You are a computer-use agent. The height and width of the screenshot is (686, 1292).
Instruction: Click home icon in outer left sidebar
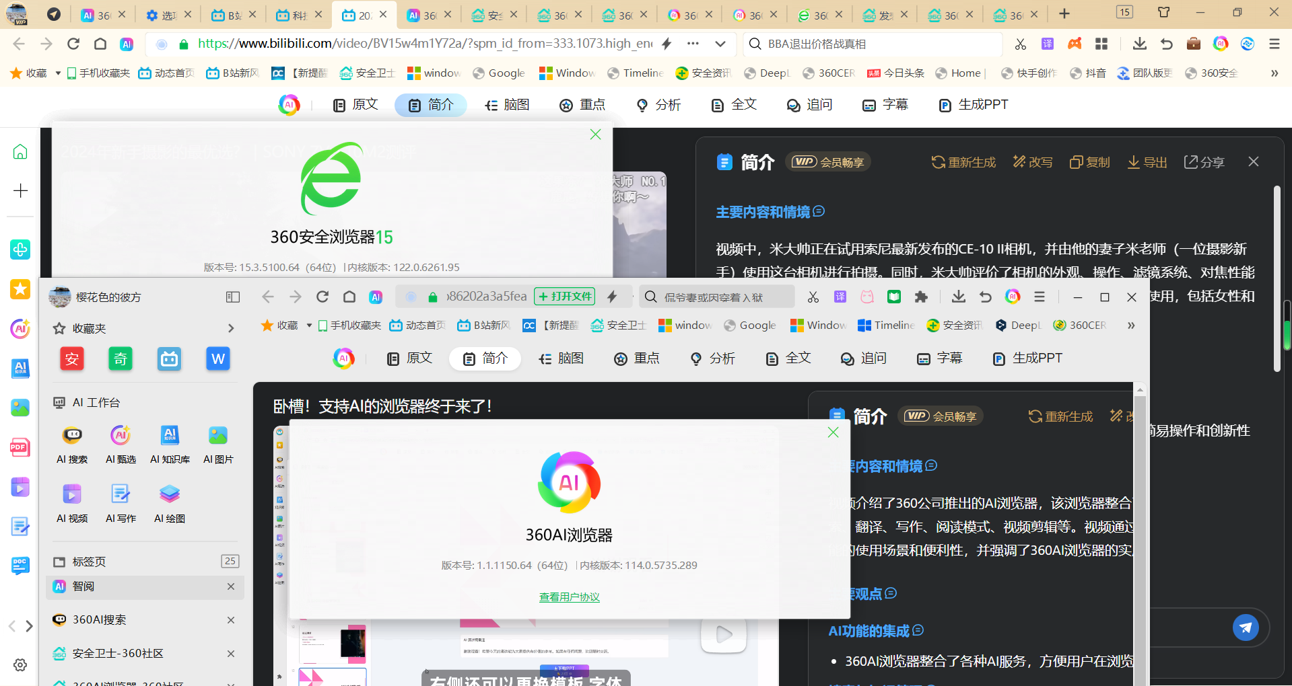click(x=20, y=152)
